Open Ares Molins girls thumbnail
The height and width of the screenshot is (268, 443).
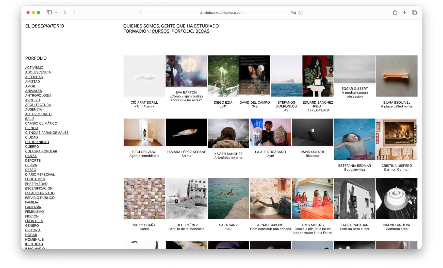[313, 199]
